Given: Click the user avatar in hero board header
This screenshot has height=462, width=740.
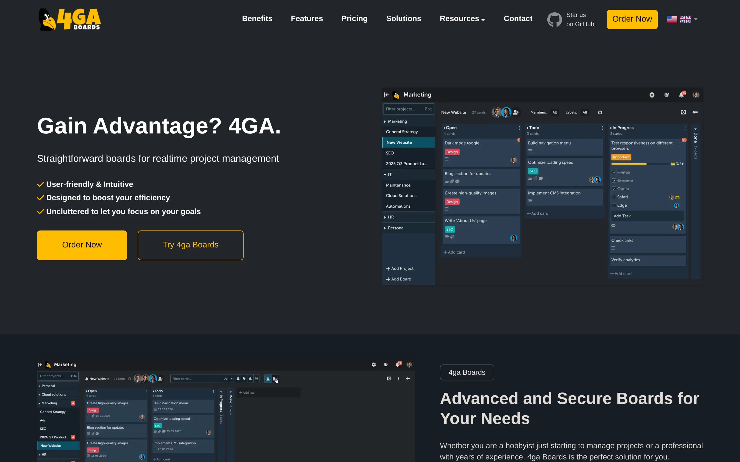Looking at the screenshot, I should tap(696, 95).
